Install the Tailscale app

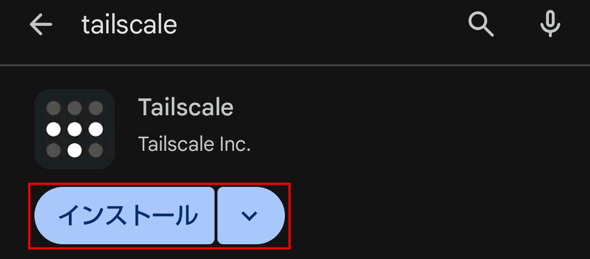(125, 216)
